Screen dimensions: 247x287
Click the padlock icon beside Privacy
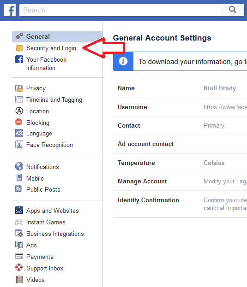click(19, 88)
